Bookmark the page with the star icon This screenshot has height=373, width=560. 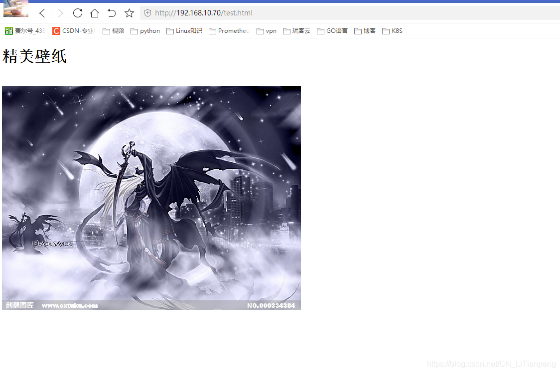click(129, 13)
